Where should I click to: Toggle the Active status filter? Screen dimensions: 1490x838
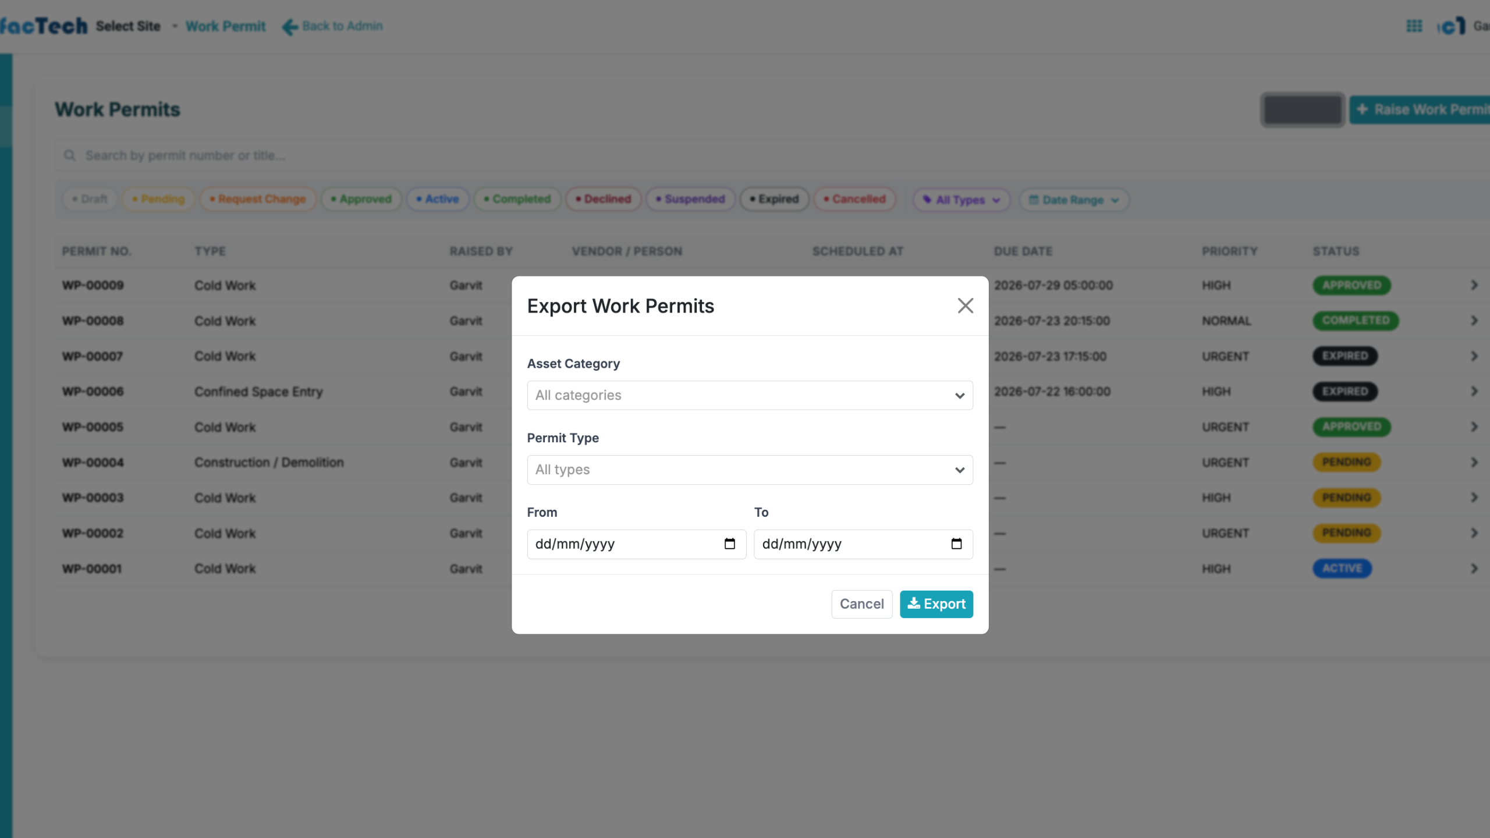tap(438, 199)
